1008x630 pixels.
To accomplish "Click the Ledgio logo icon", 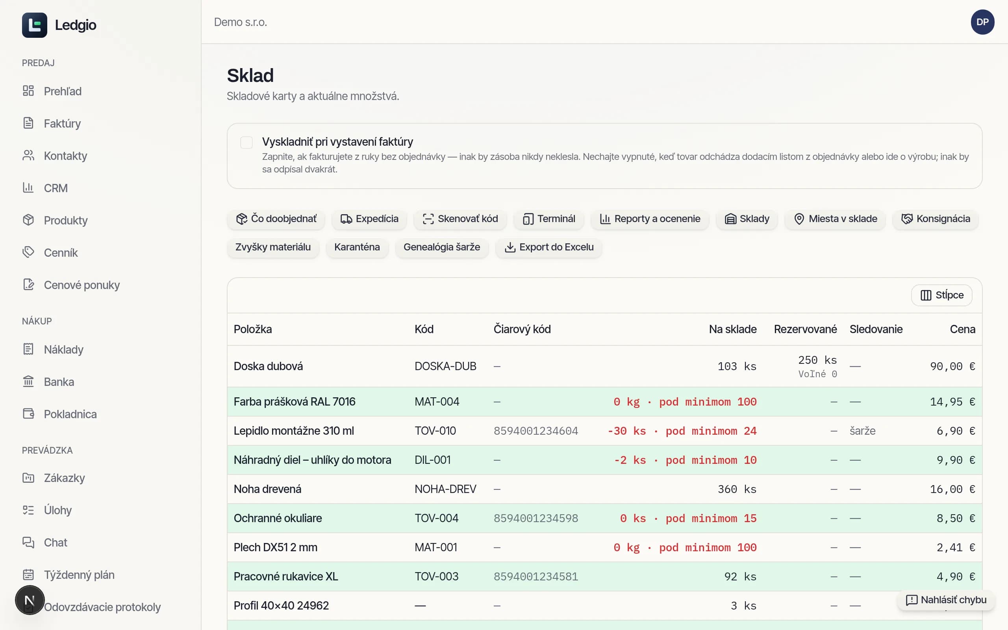I will click(35, 25).
